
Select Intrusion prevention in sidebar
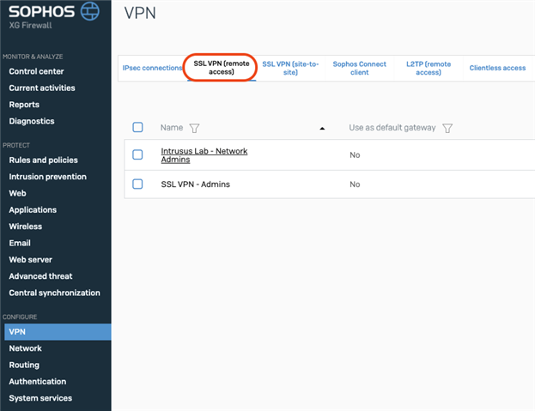click(x=48, y=177)
